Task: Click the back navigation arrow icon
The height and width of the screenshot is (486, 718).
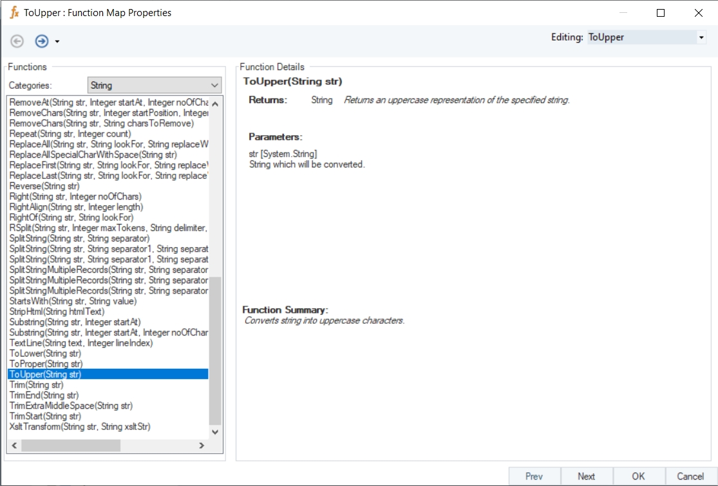Action: [17, 41]
